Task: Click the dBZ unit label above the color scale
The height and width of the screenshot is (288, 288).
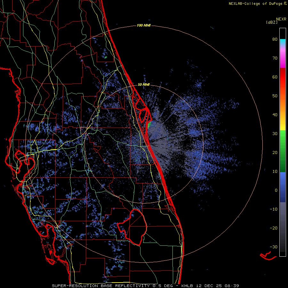Action: click(272, 22)
